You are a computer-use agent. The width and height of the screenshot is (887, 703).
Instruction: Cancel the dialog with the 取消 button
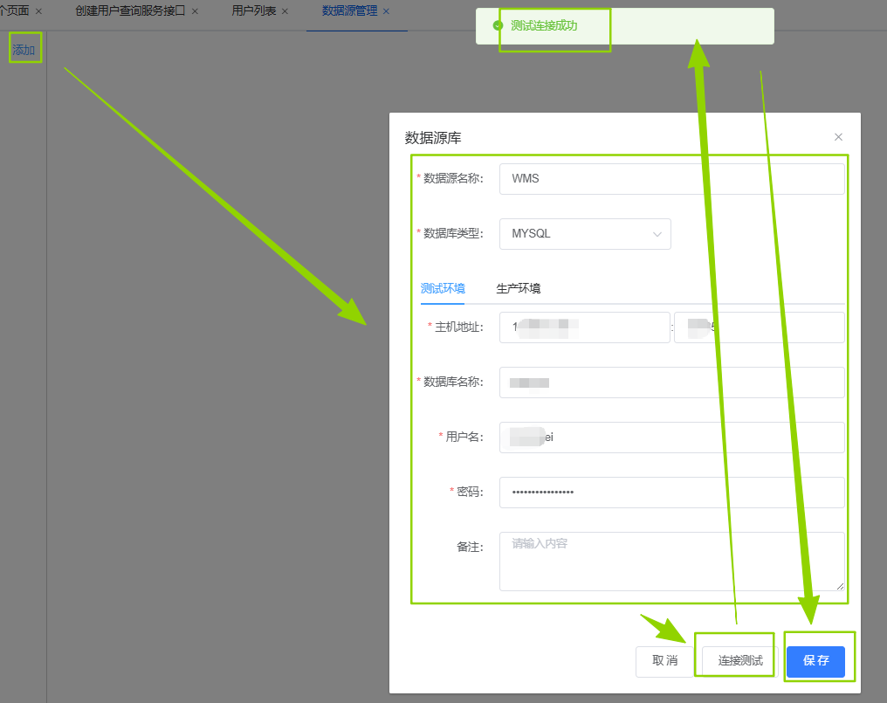[x=664, y=661]
